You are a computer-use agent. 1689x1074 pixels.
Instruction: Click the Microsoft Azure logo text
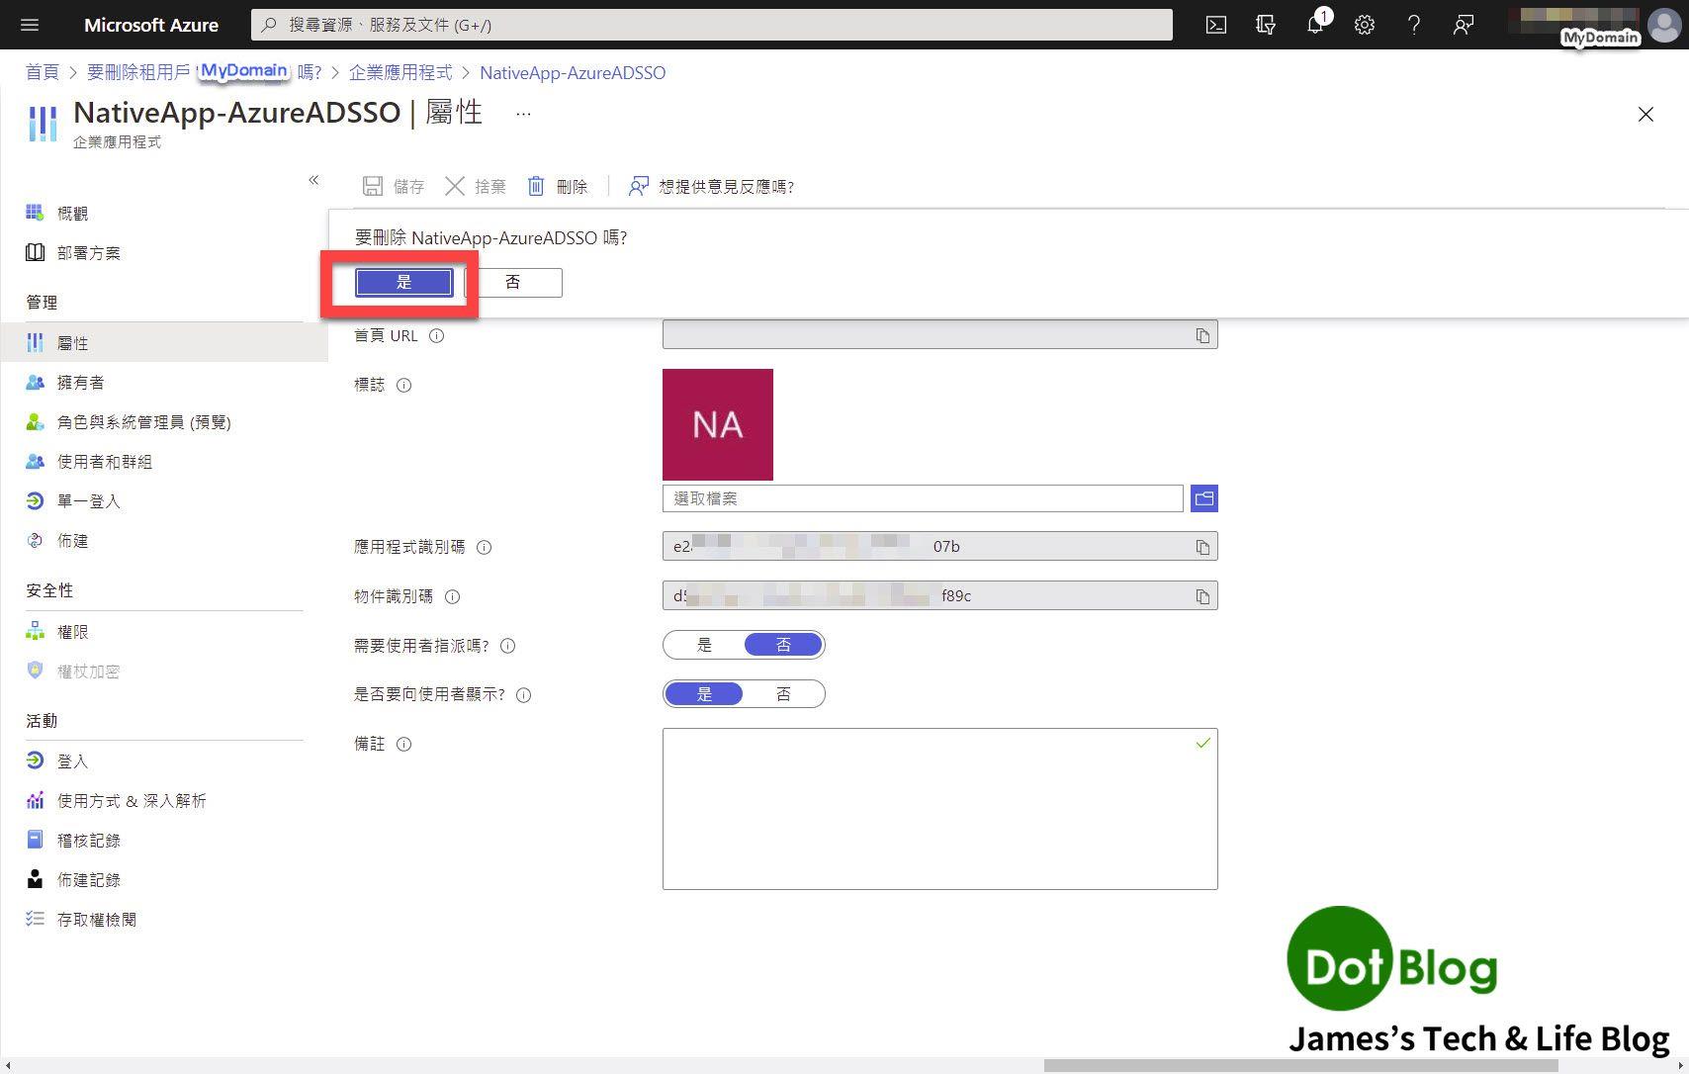(x=151, y=25)
